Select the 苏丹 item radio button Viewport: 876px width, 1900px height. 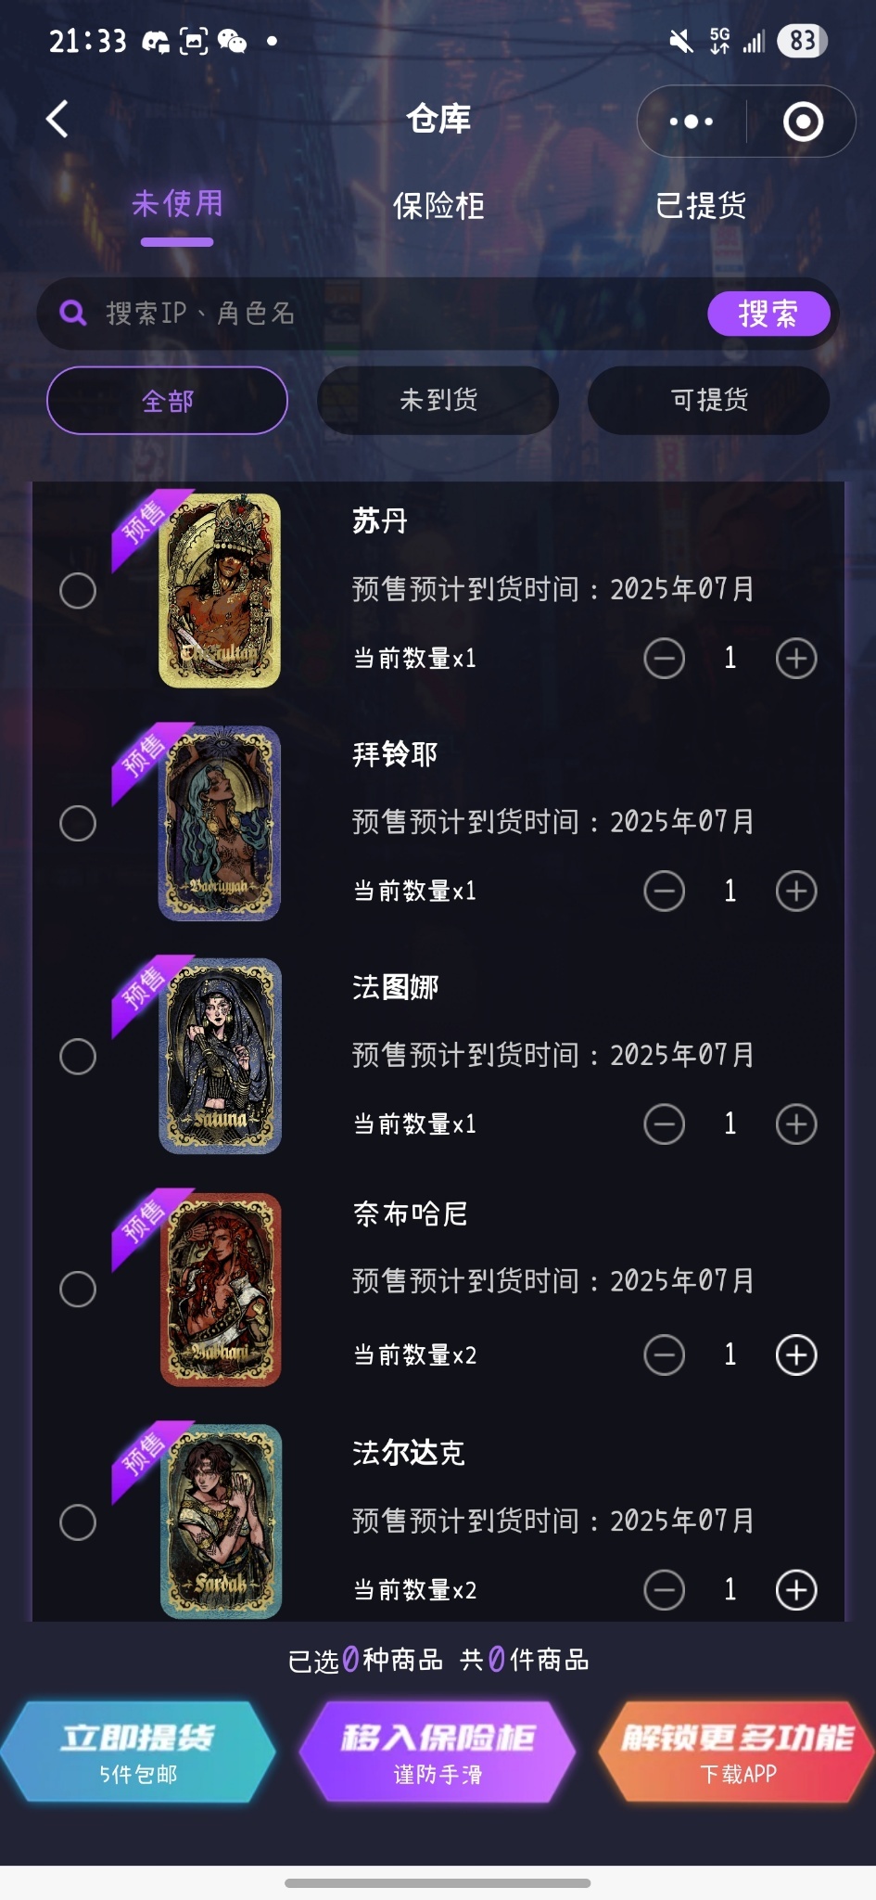click(x=78, y=590)
